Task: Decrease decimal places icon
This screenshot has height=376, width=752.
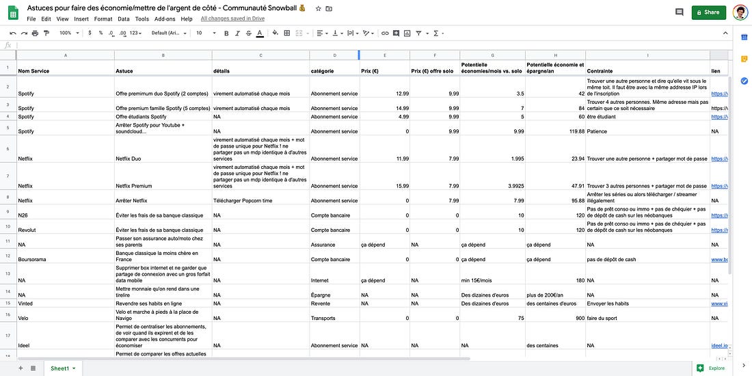Action: (x=111, y=33)
